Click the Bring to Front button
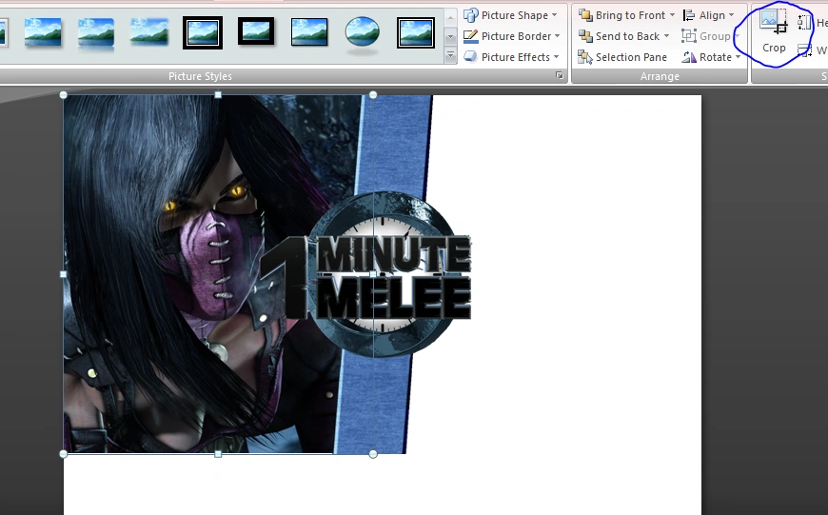Screen dimensions: 828x515 (622, 15)
